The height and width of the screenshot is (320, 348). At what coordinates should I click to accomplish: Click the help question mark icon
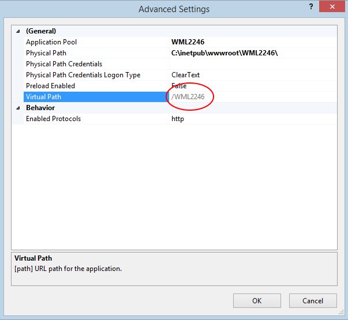[311, 7]
